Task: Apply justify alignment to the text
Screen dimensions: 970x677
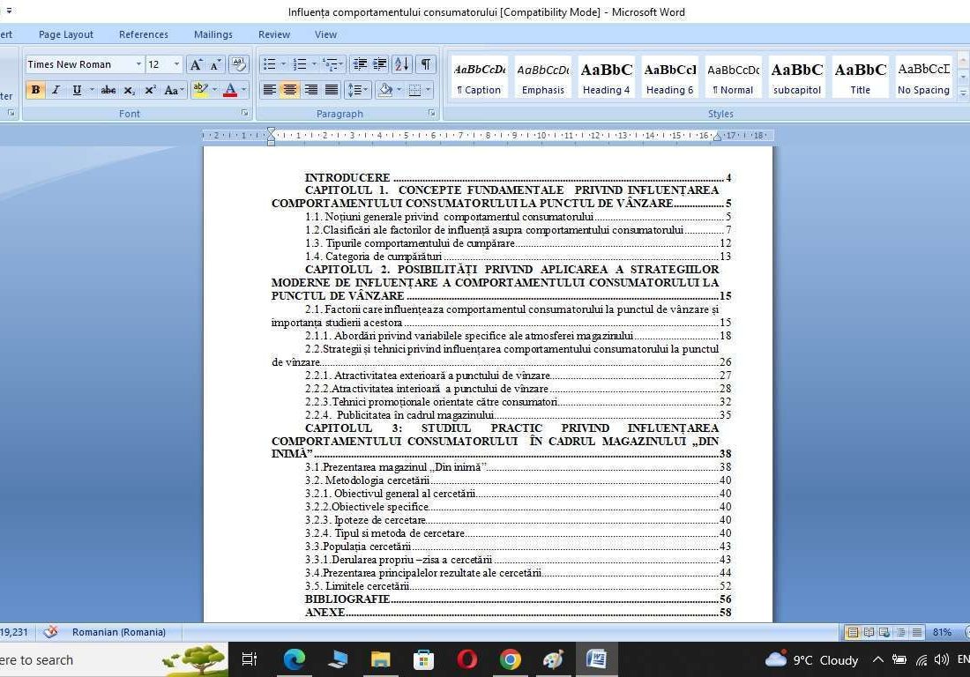Action: pyautogui.click(x=332, y=90)
